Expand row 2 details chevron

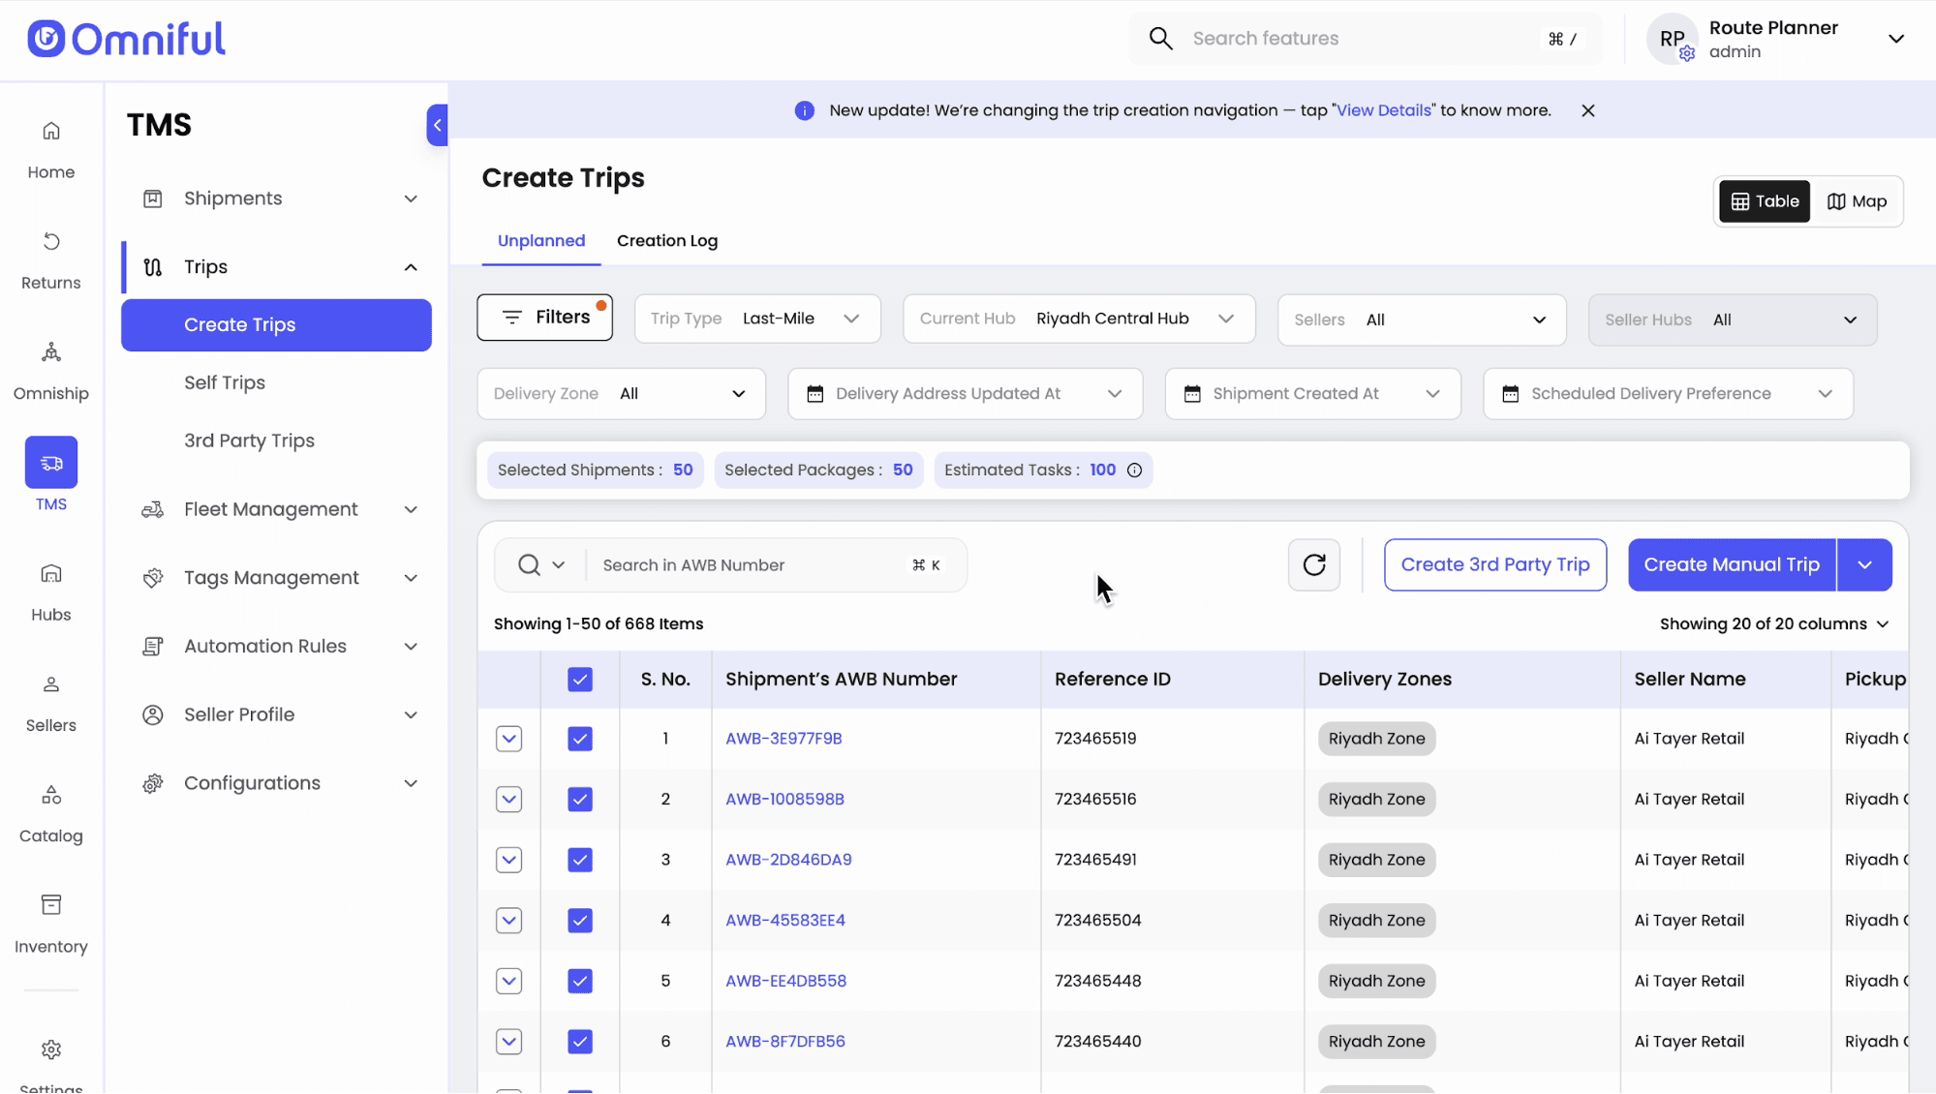508,800
